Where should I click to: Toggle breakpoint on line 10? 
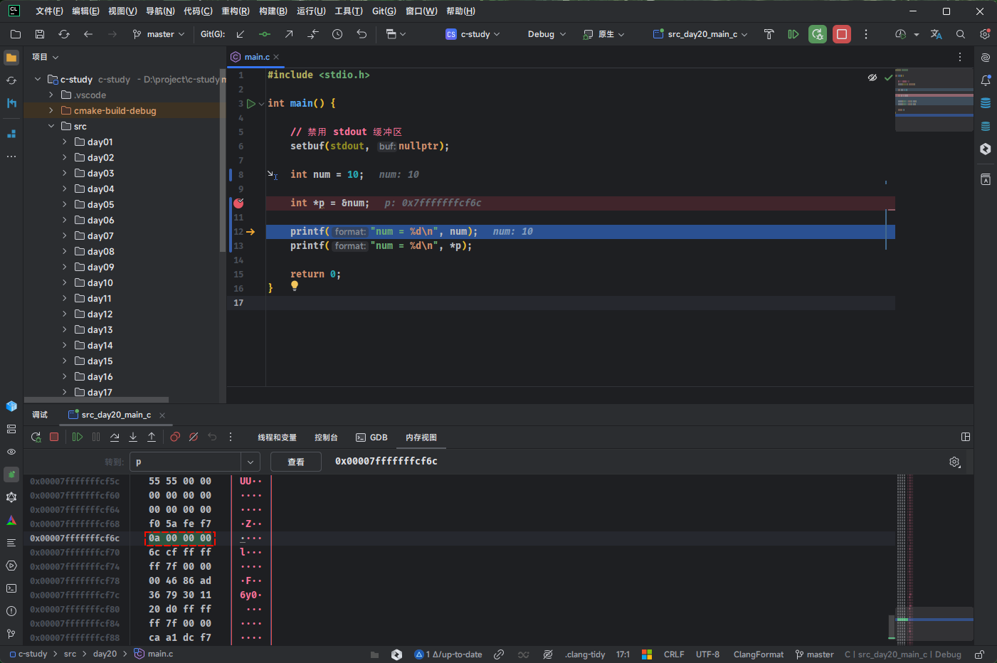[238, 203]
